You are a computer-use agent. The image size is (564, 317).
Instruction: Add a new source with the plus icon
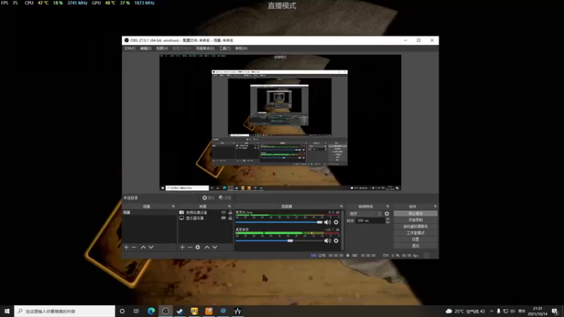[183, 247]
